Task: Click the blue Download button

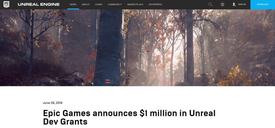Action: click(x=263, y=5)
